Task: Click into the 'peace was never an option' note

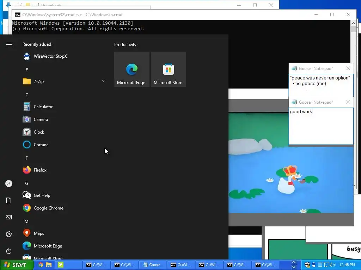Action: (x=321, y=85)
